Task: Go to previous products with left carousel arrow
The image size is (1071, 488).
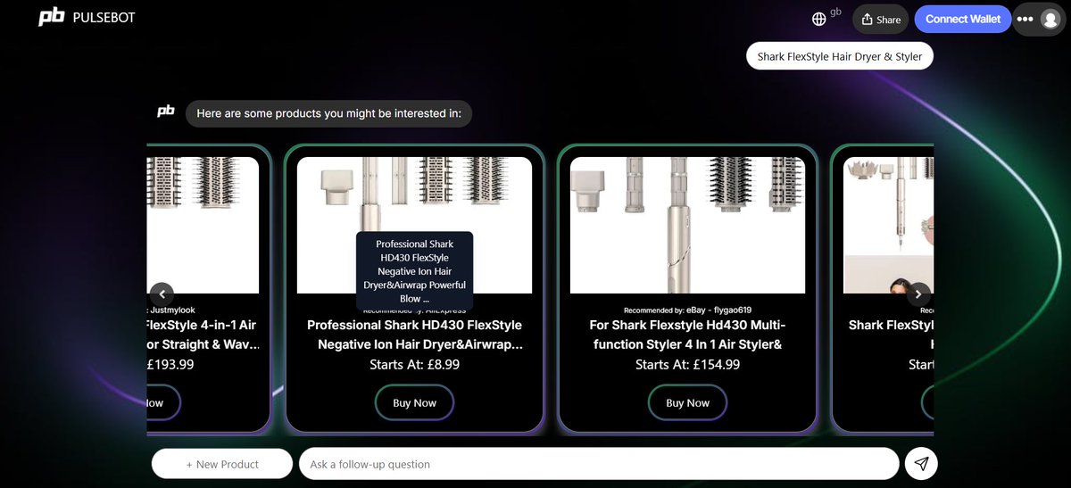Action: (x=162, y=294)
